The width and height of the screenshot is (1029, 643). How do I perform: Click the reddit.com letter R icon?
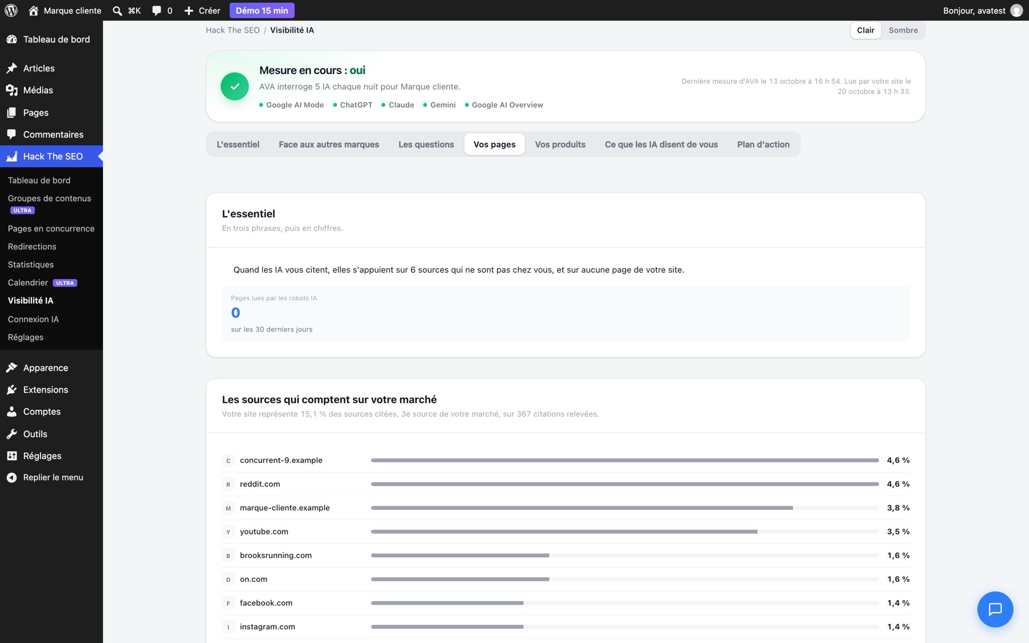tap(228, 484)
